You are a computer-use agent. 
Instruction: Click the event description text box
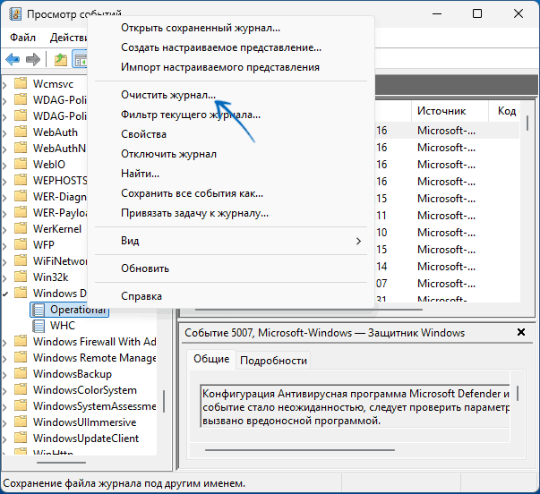pos(355,406)
